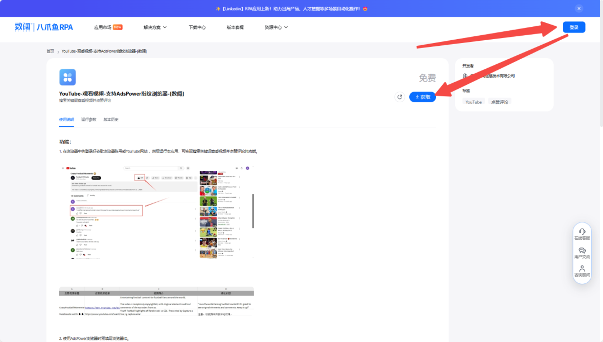Image resolution: width=603 pixels, height=342 pixels.
Task: Open 在线客服 online support
Action: 582,234
